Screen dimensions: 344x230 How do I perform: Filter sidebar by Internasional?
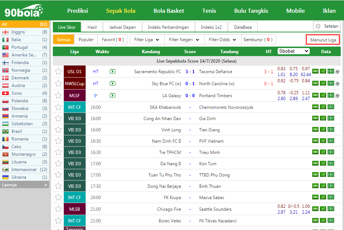[x=24, y=170]
